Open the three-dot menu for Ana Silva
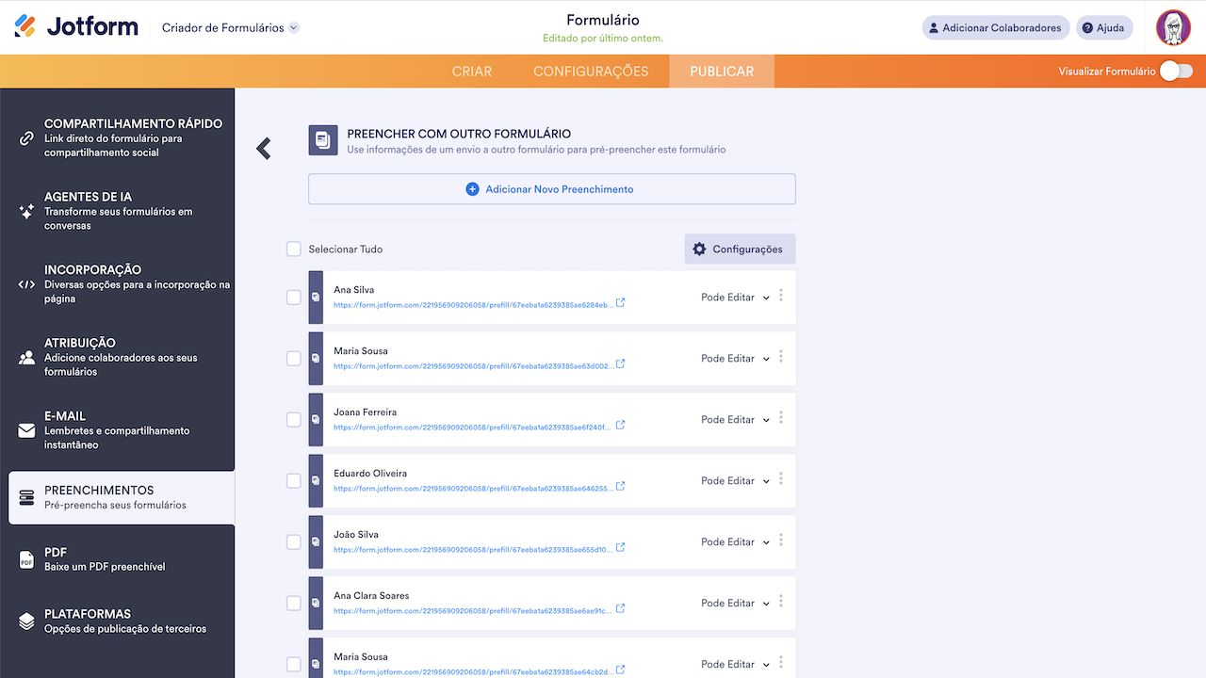The height and width of the screenshot is (678, 1206). point(781,296)
